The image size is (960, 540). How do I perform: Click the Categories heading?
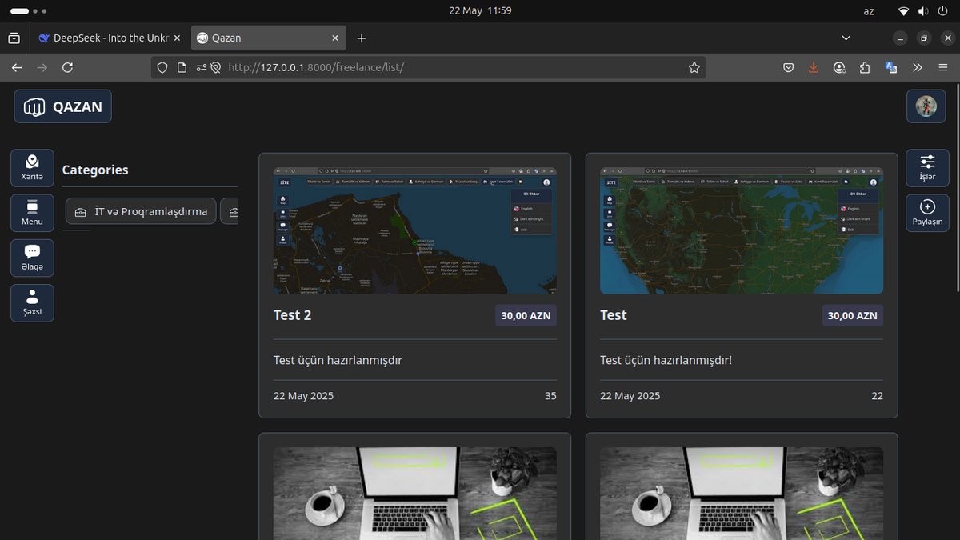[95, 170]
